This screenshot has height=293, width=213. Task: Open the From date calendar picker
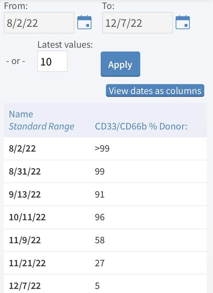[x=84, y=23]
